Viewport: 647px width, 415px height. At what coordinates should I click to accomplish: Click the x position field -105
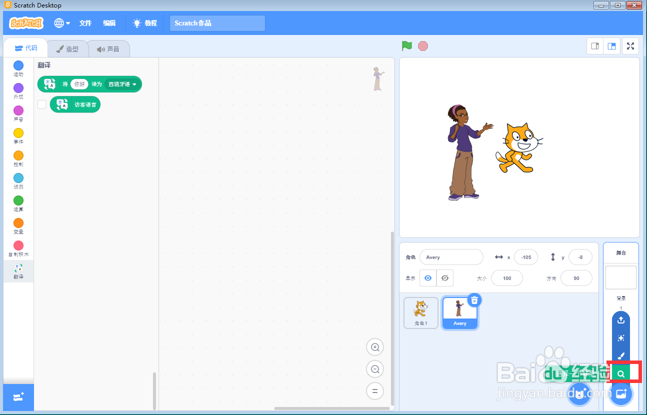coord(526,257)
